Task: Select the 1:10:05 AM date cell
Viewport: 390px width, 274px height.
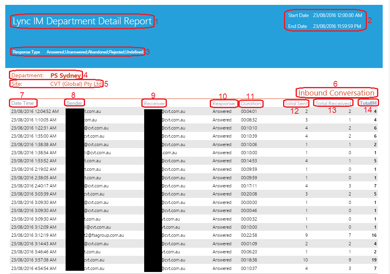Action: click(34, 120)
